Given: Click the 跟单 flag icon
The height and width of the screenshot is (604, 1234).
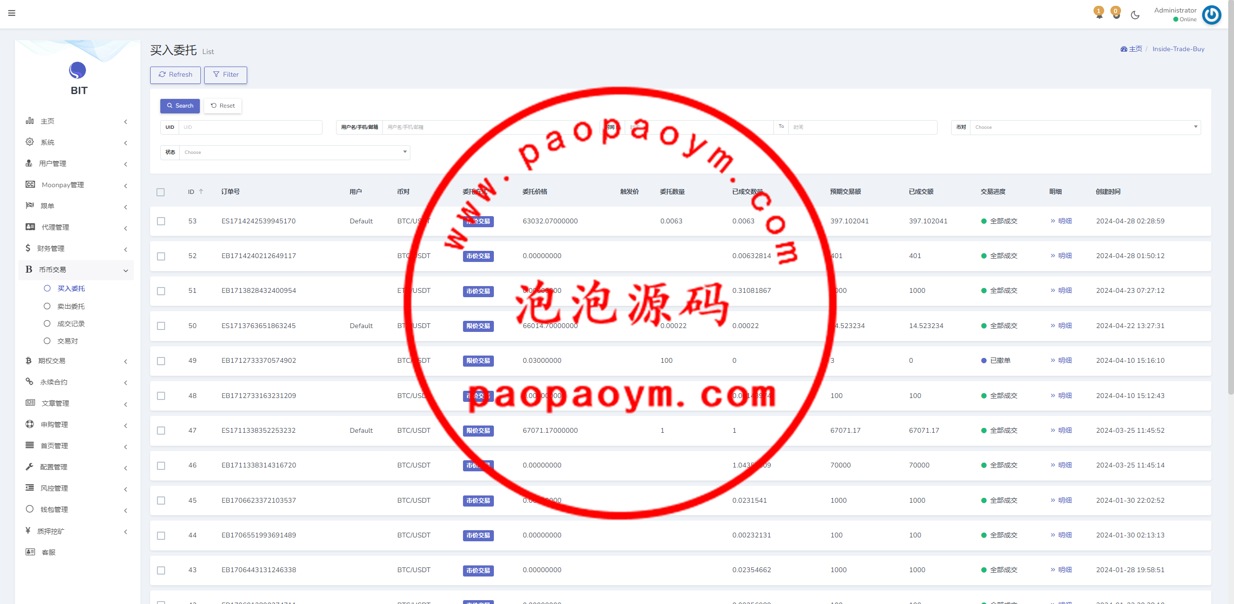Looking at the screenshot, I should pos(30,206).
